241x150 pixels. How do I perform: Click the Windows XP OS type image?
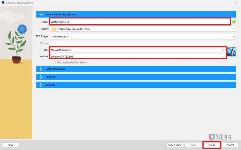coord(232,52)
